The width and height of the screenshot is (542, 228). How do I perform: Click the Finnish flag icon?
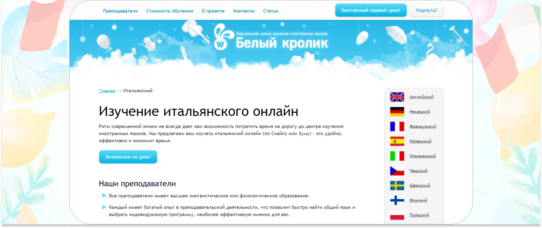397,201
